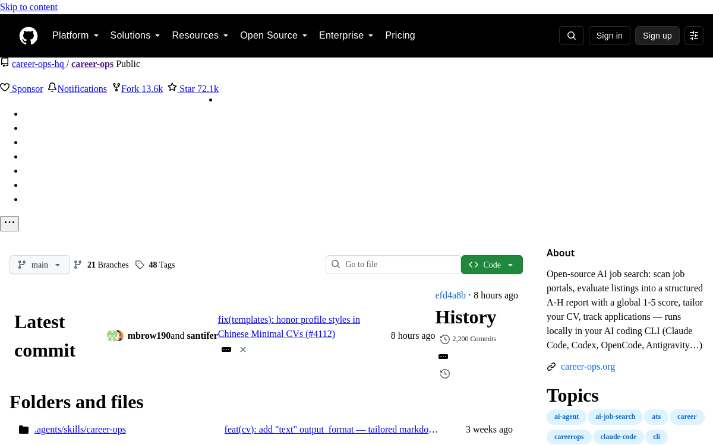Open the Enterprise menu

click(346, 36)
